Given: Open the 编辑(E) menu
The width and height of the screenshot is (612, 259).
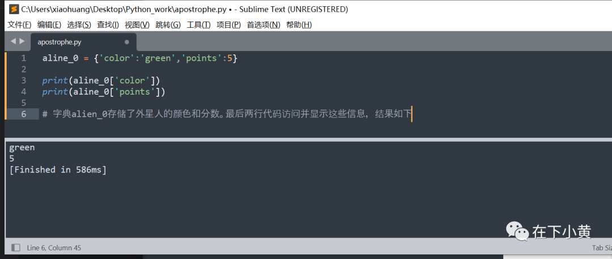Looking at the screenshot, I should point(49,24).
